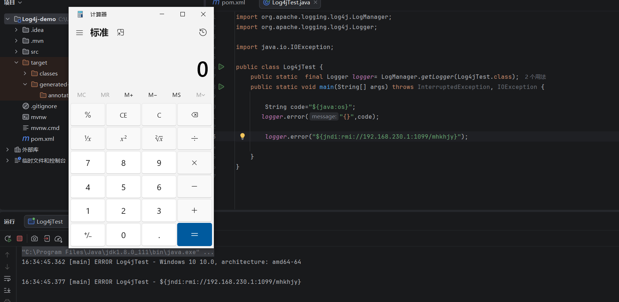Click the C clear button

(159, 115)
